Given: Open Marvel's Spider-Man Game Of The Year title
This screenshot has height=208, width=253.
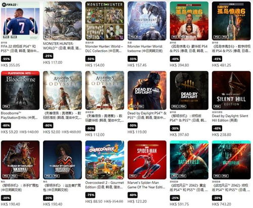Looking at the screenshot, I should click(x=146, y=185).
